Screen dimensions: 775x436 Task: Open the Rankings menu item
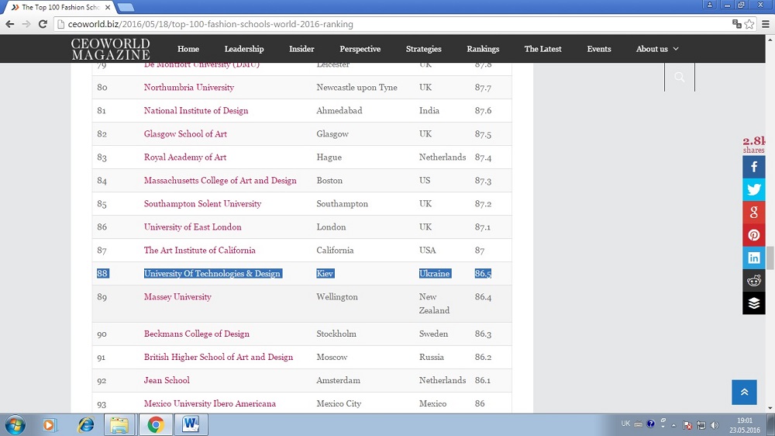[483, 49]
